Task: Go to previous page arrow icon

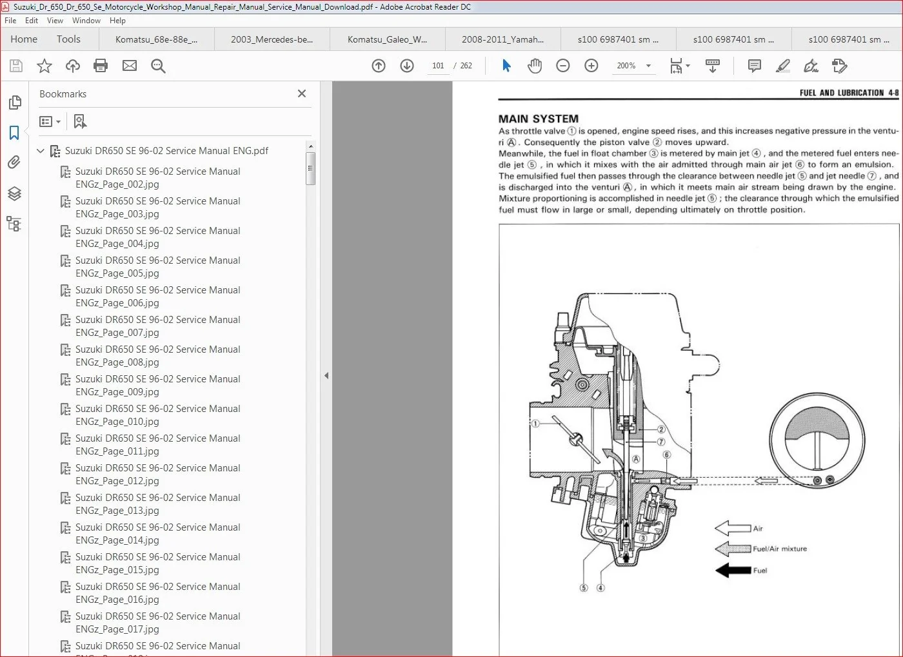Action: click(x=379, y=66)
